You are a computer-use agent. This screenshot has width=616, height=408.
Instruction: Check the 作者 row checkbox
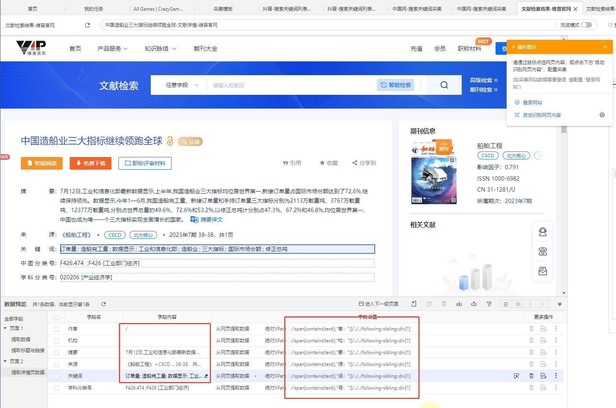56,329
